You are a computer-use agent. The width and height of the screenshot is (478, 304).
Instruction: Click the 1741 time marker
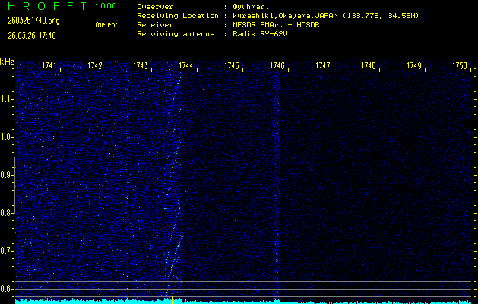point(49,66)
